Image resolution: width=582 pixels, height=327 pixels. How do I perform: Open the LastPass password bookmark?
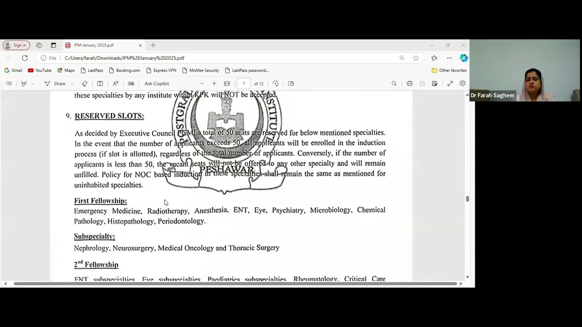[247, 70]
